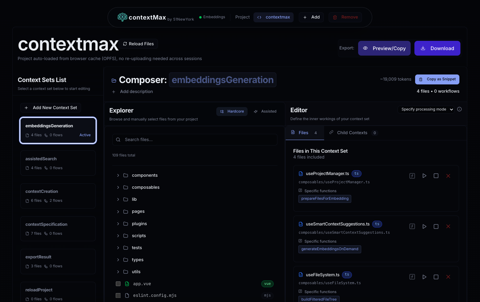480x302 pixels.
Task: Switch Explorer to Assisted mode
Action: coord(265,112)
